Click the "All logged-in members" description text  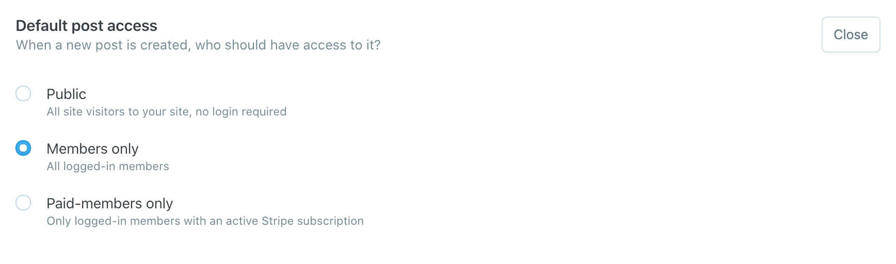tap(108, 166)
